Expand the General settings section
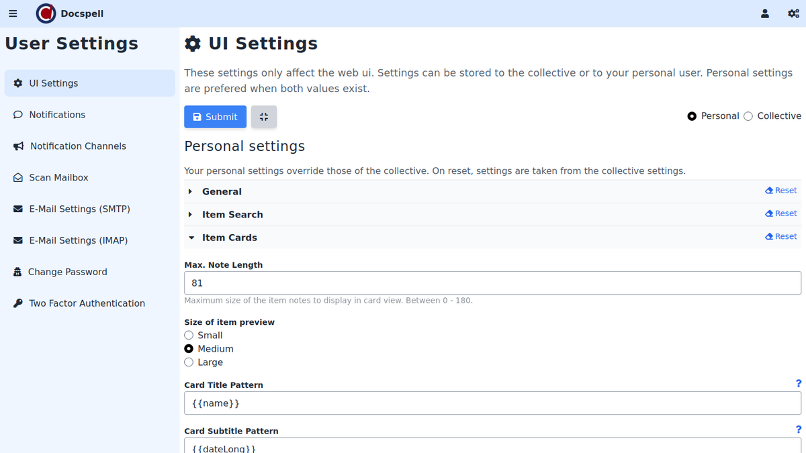806x453 pixels. pos(222,191)
